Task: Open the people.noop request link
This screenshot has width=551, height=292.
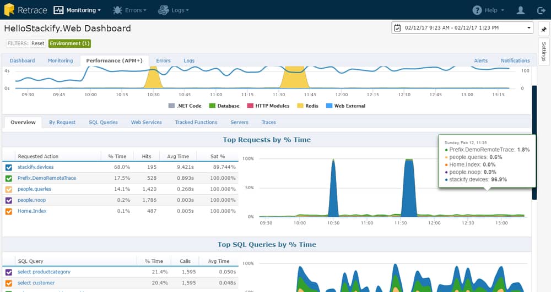Action: [x=31, y=200]
